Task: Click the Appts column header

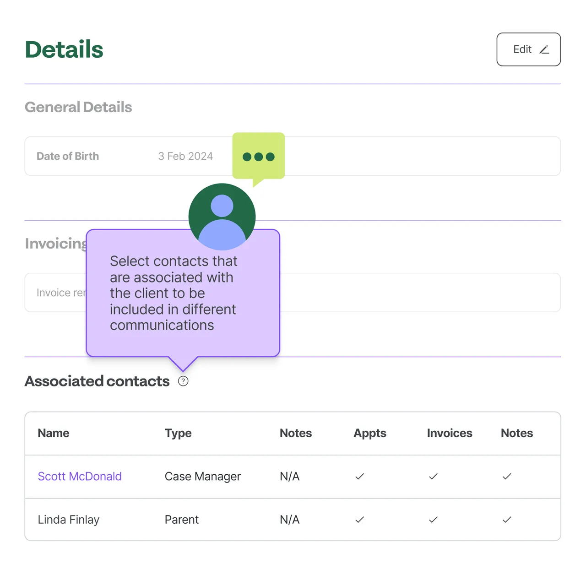Action: 370,433
